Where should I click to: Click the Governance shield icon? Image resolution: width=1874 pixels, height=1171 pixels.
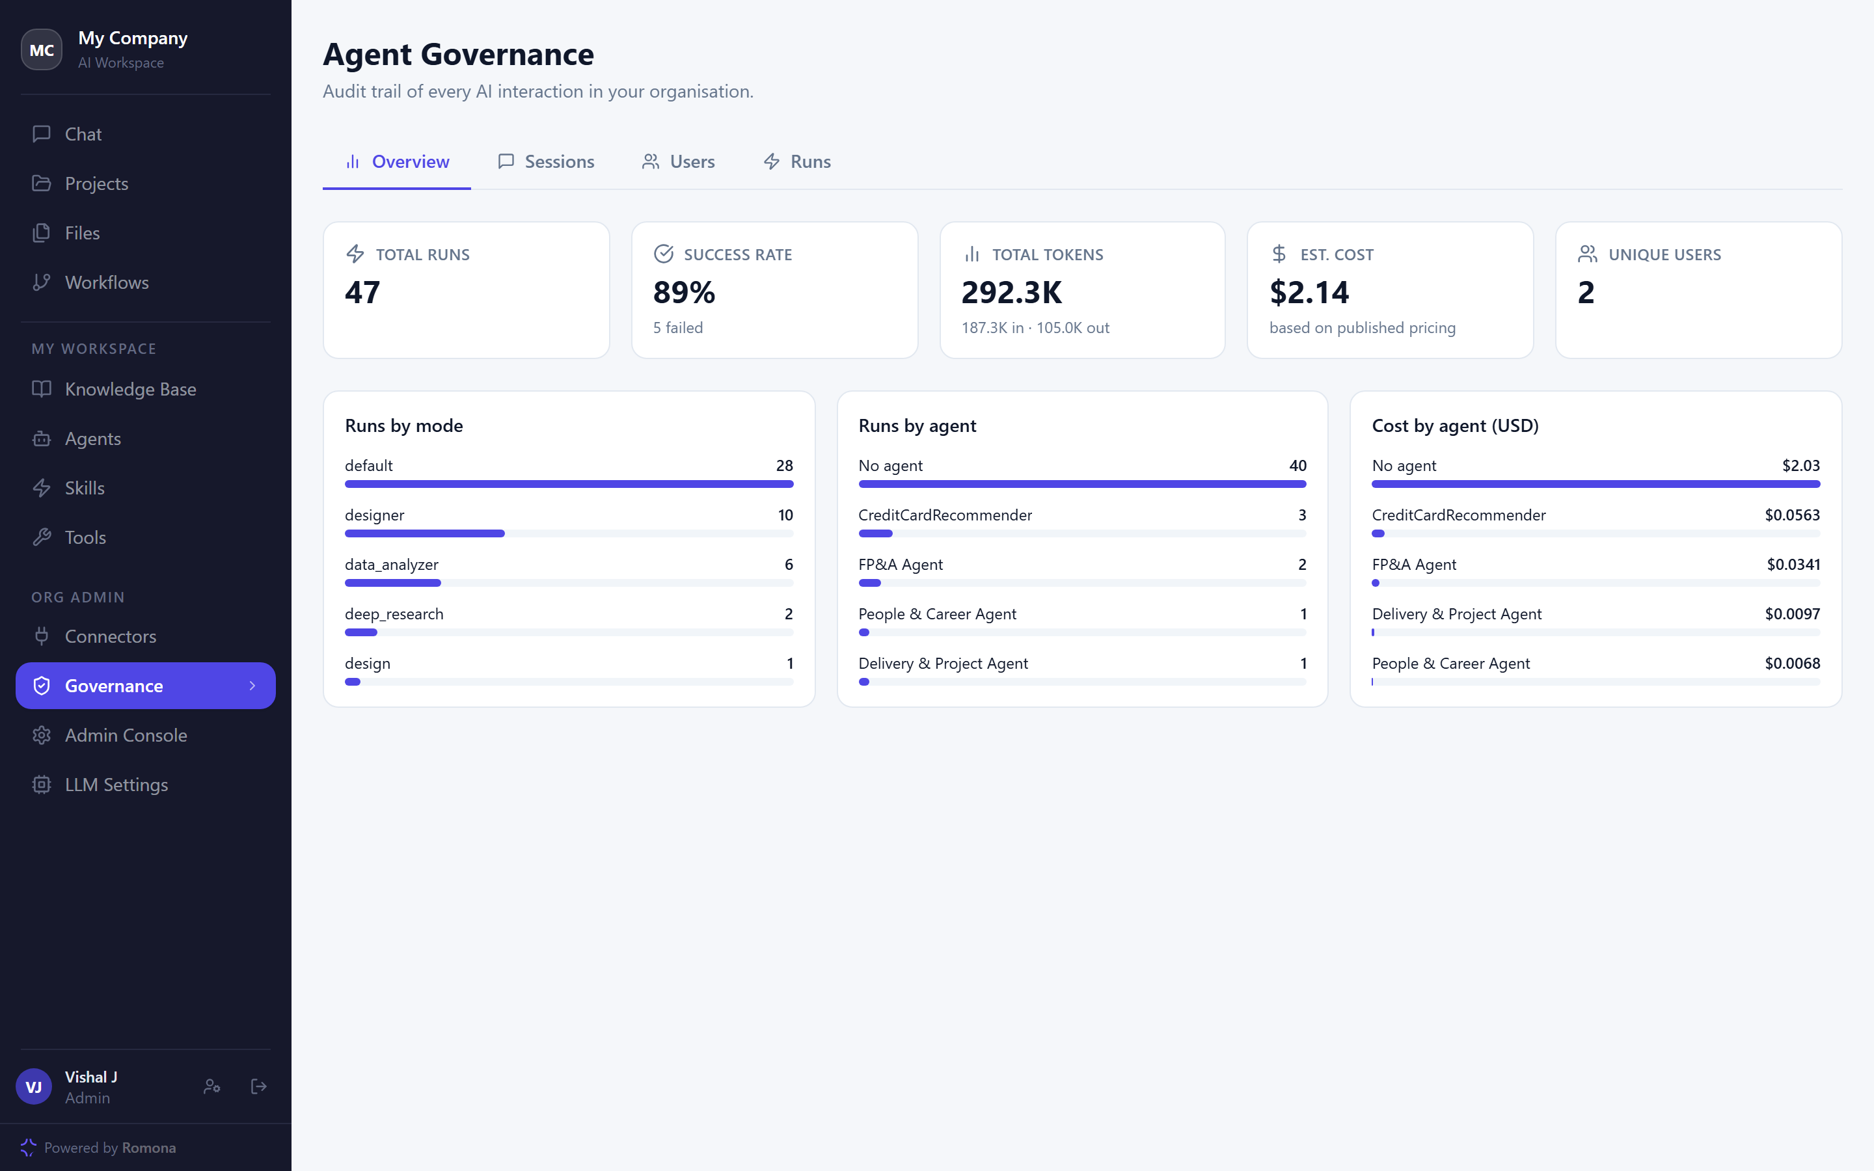(42, 686)
